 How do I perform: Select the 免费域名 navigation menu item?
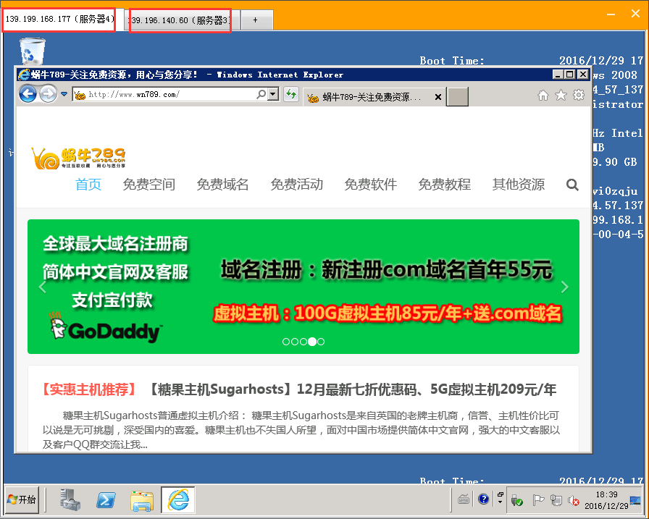pyautogui.click(x=222, y=185)
